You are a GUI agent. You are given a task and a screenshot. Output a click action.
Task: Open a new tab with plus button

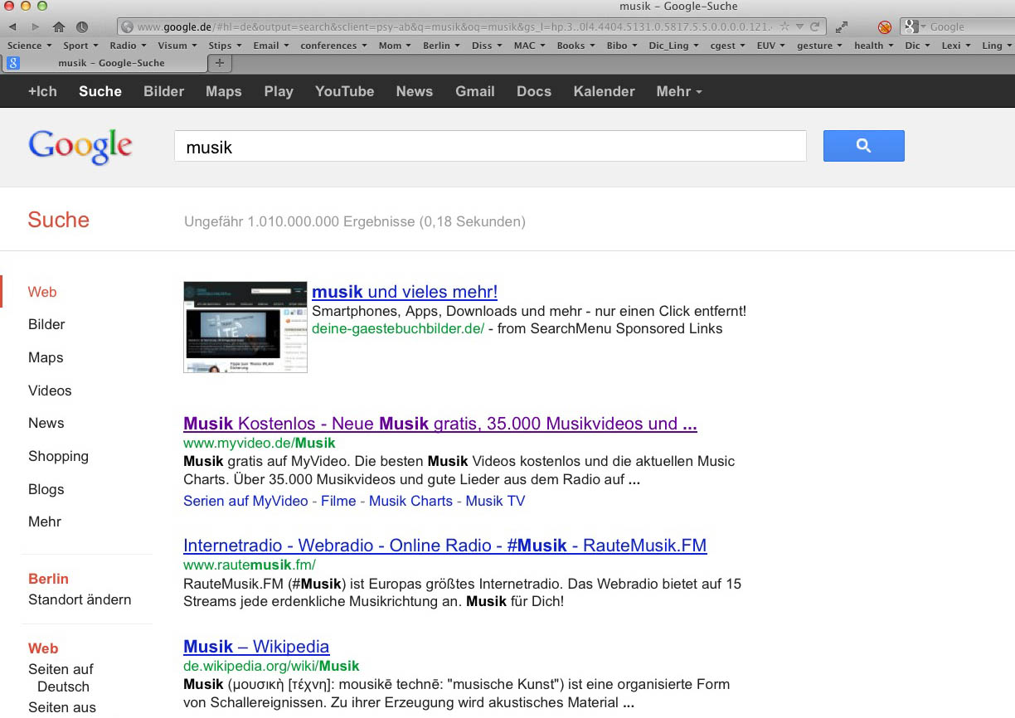point(220,63)
